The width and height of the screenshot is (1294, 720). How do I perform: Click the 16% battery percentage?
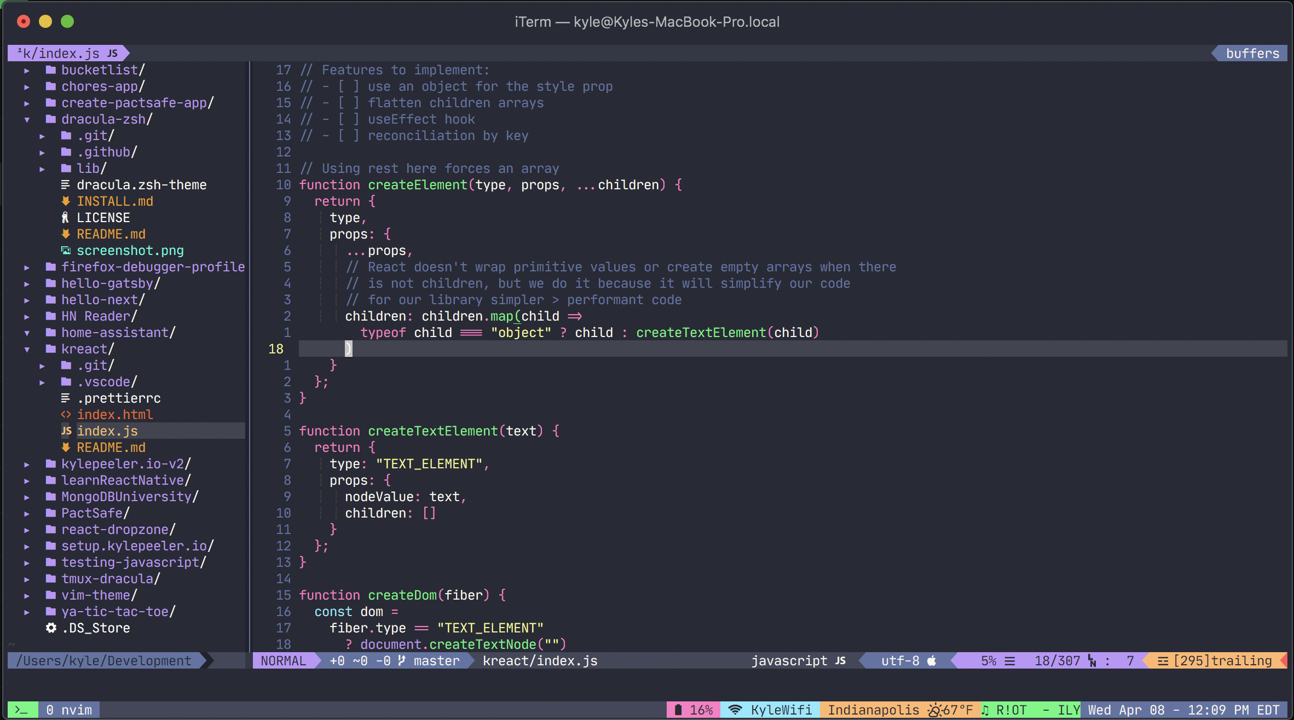point(701,710)
